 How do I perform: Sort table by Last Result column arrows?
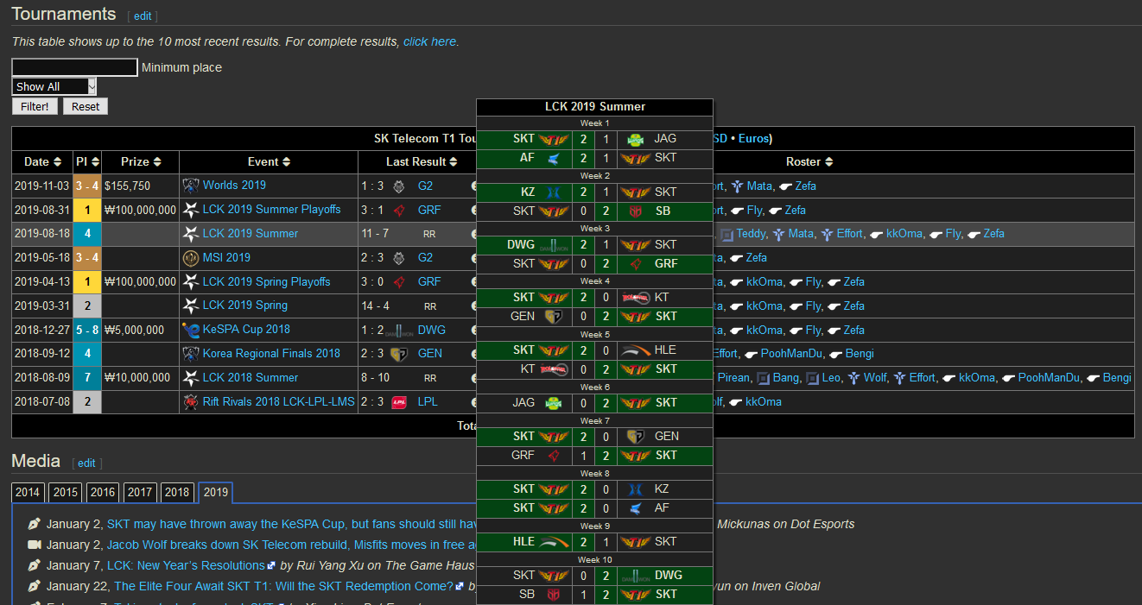[454, 162]
